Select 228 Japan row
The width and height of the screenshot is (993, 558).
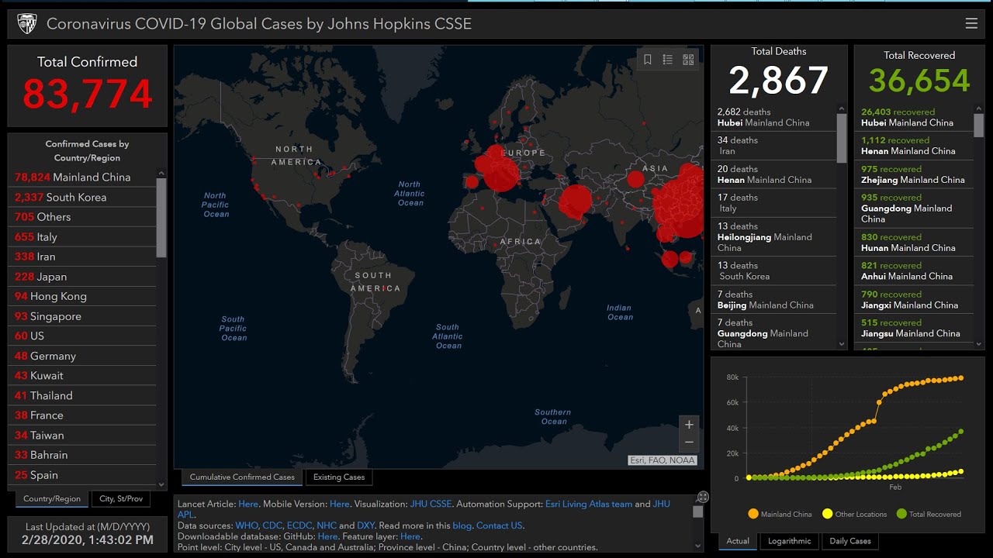82,277
